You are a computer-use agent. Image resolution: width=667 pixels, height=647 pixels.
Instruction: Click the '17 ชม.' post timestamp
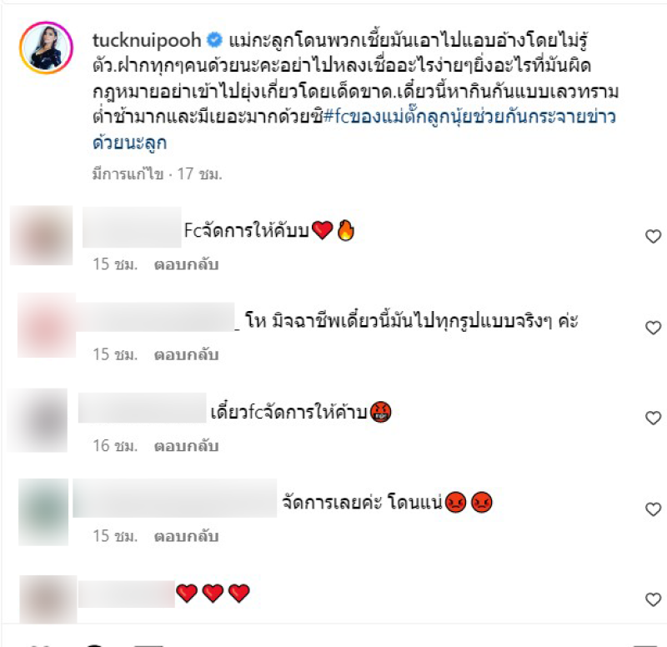[x=199, y=174]
